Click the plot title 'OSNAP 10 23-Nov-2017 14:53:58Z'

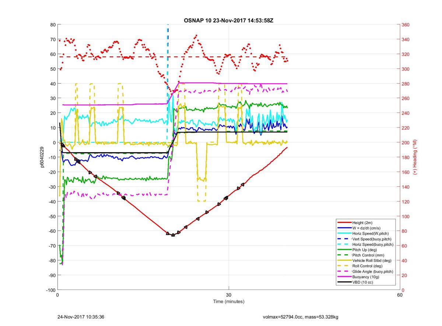pyautogui.click(x=228, y=20)
